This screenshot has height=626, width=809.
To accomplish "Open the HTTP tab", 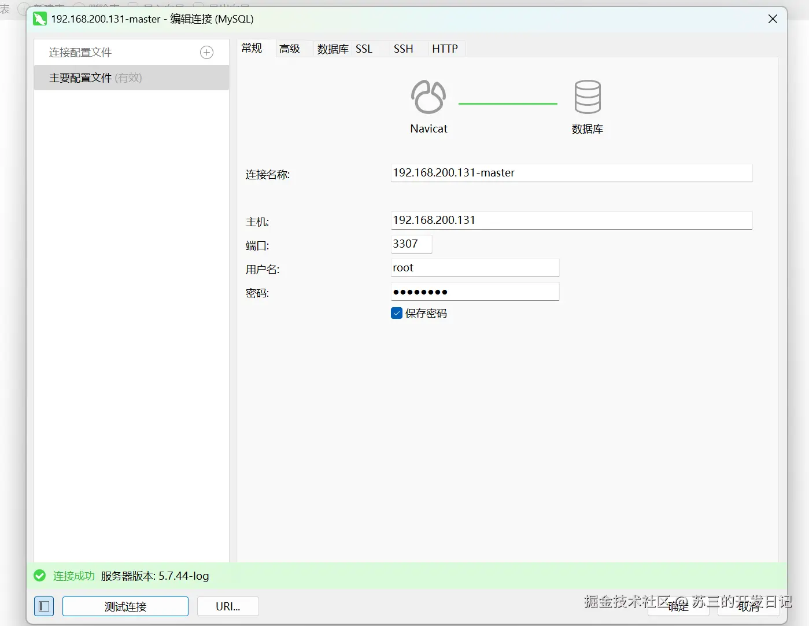I will (445, 49).
